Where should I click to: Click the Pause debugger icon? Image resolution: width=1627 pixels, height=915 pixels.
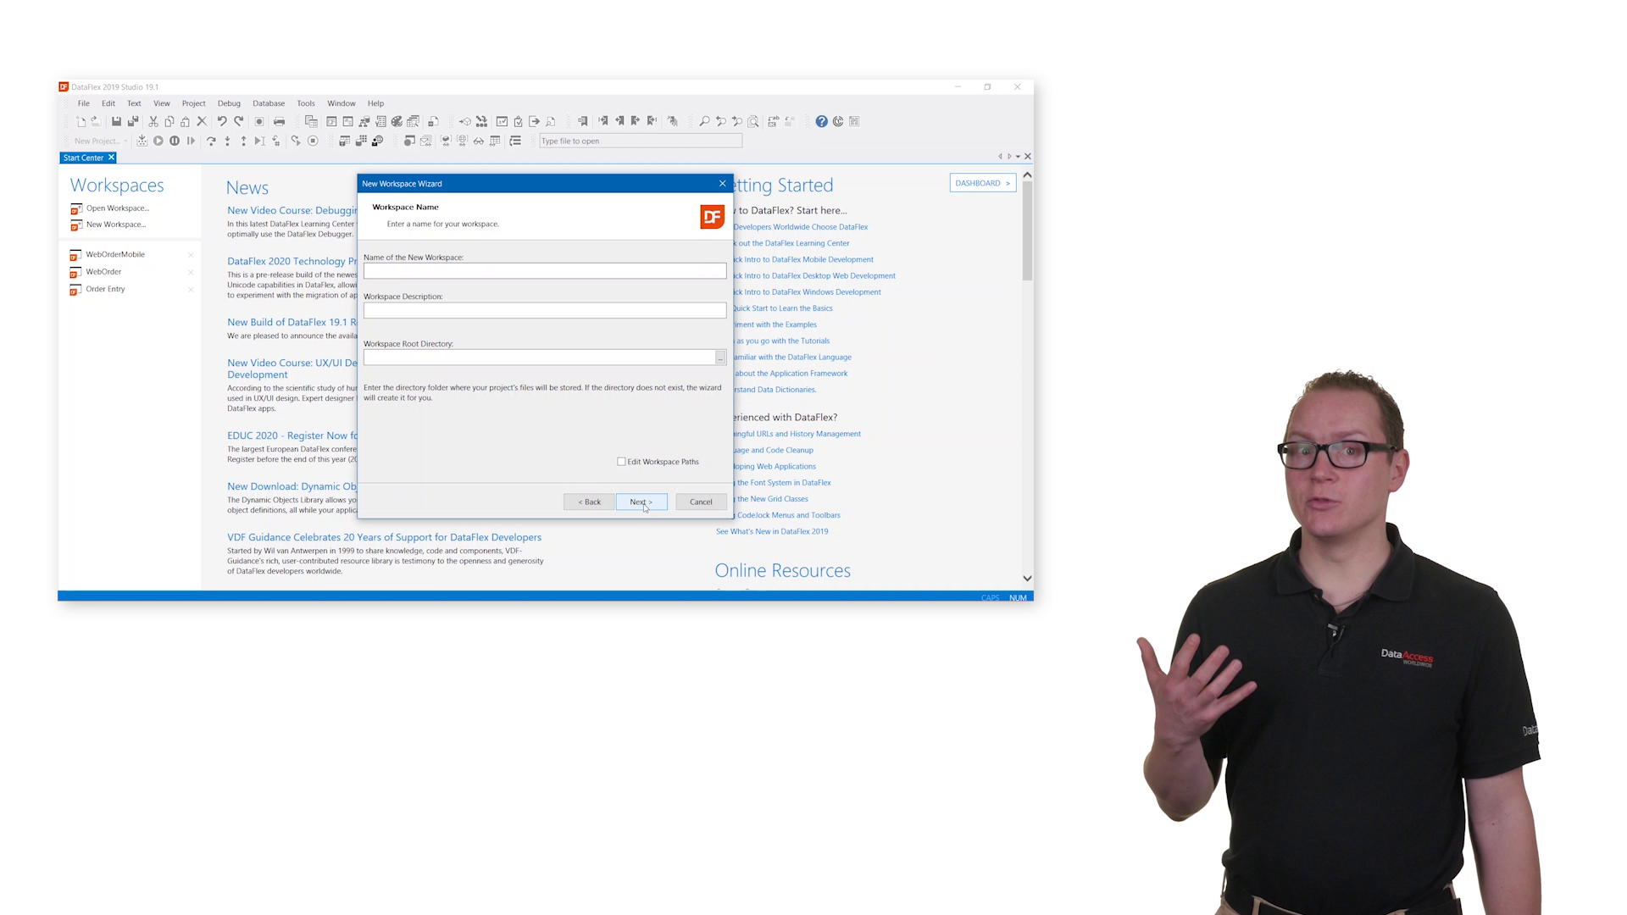175,141
